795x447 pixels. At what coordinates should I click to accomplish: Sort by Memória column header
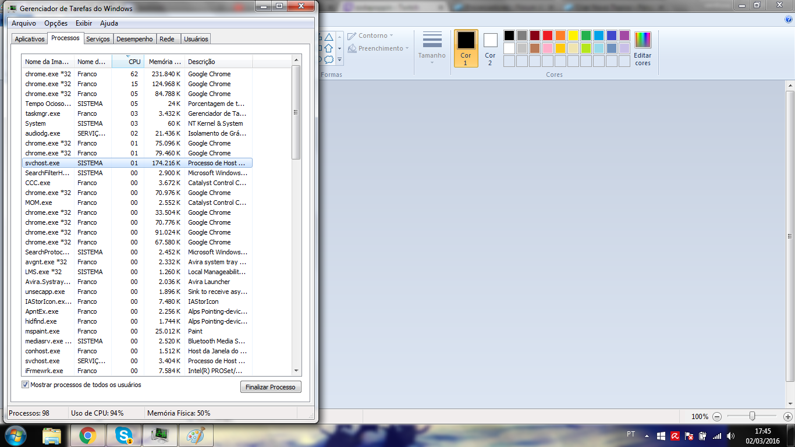coord(164,61)
